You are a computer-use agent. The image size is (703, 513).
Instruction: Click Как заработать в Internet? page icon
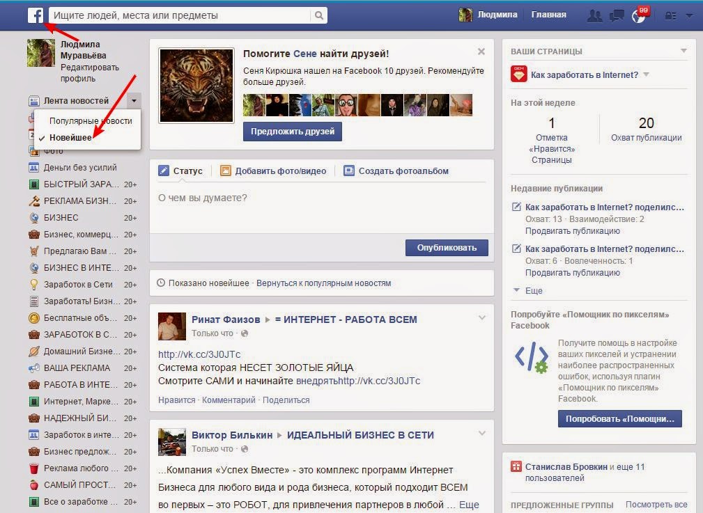point(519,74)
